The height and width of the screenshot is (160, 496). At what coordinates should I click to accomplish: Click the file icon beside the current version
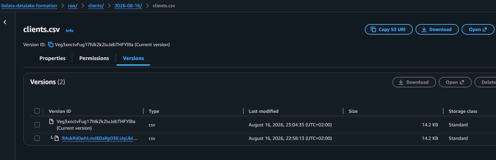pyautogui.click(x=51, y=121)
